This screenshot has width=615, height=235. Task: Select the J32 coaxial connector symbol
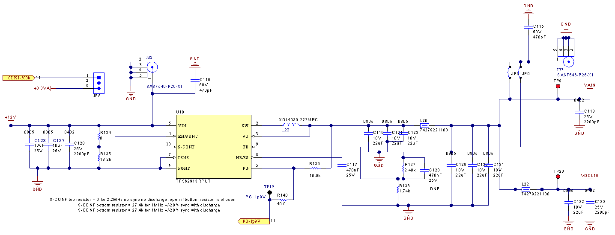[152, 67]
